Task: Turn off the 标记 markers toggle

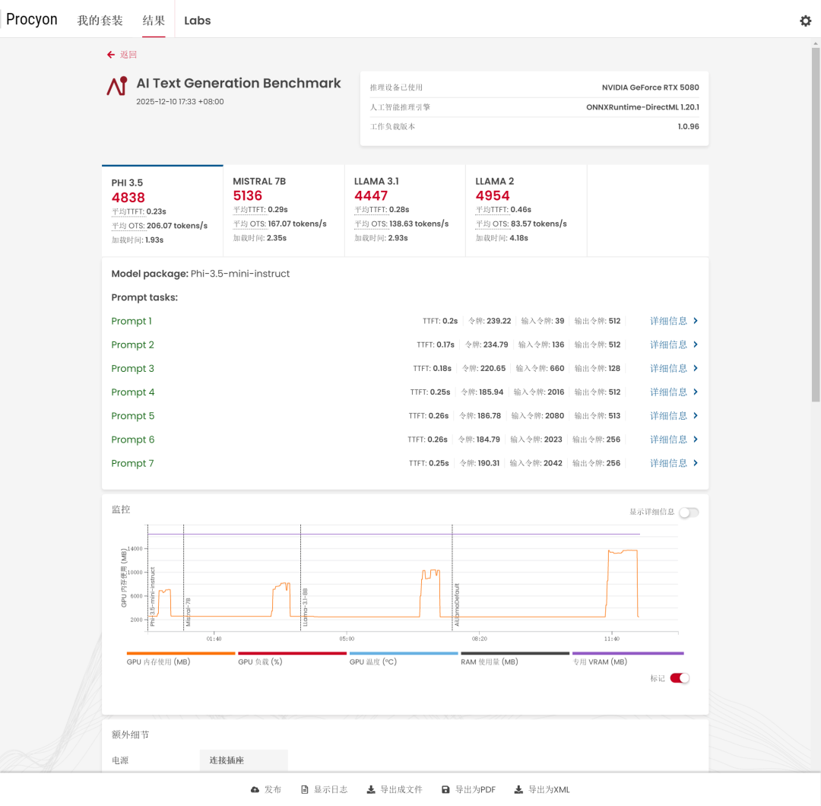Action: pyautogui.click(x=680, y=678)
